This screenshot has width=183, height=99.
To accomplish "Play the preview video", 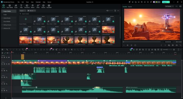I will tap(131, 45).
